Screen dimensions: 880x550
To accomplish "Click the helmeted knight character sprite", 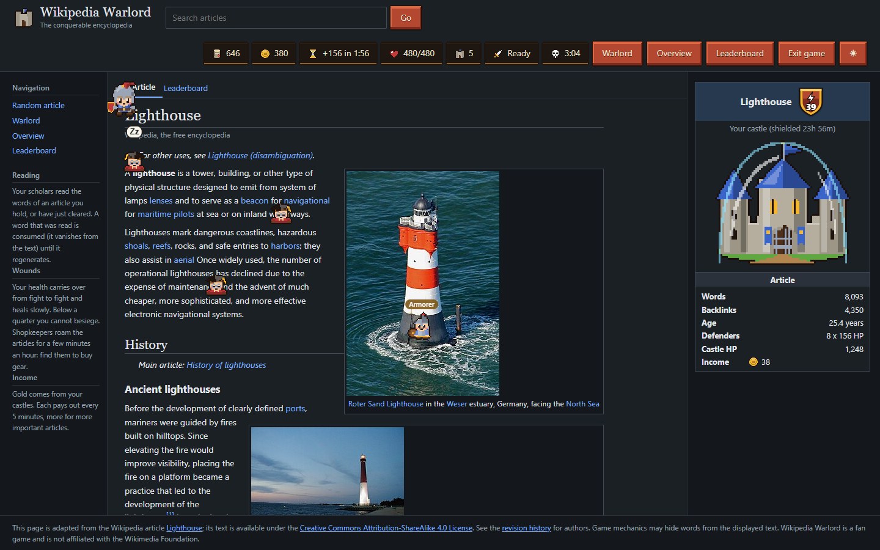I will pos(123,99).
